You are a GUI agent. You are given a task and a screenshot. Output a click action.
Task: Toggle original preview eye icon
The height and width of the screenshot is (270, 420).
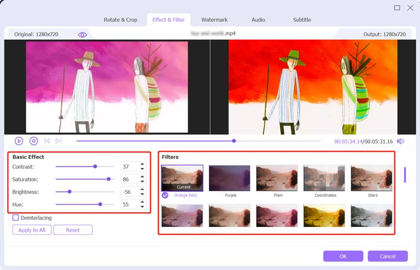(x=82, y=35)
